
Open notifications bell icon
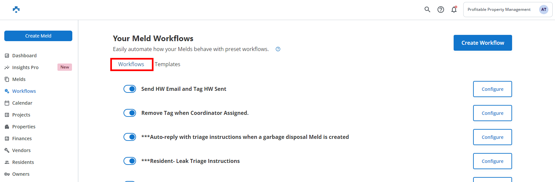pos(454,10)
